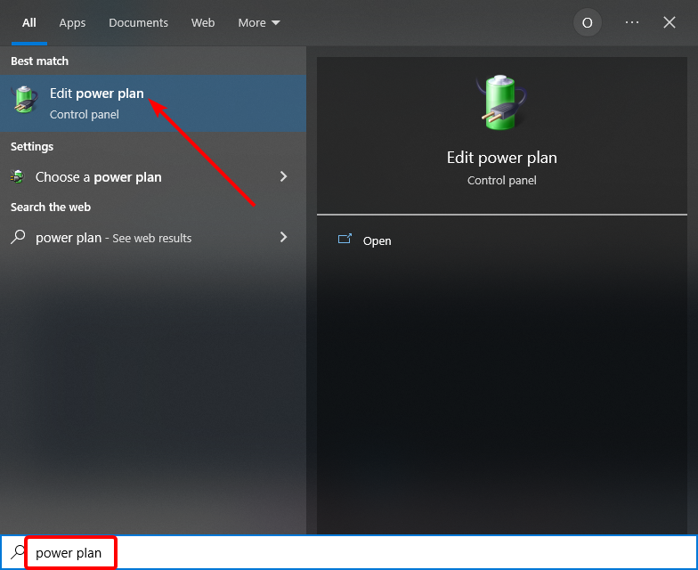Screen dimensions: 698x570
Task: Expand the More dropdown menu
Action: coord(258,23)
